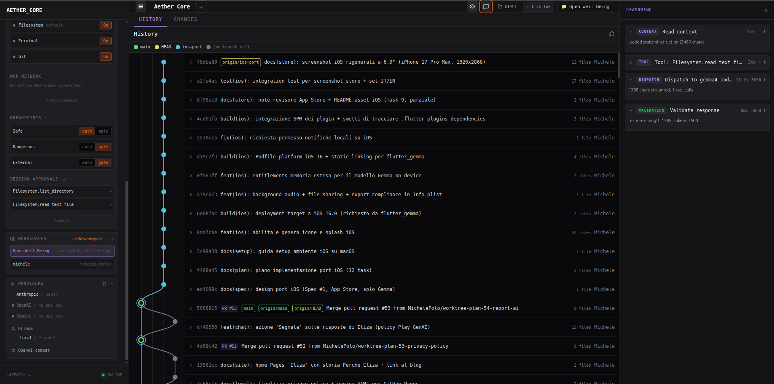Select the OpenAI provider entry

37,305
